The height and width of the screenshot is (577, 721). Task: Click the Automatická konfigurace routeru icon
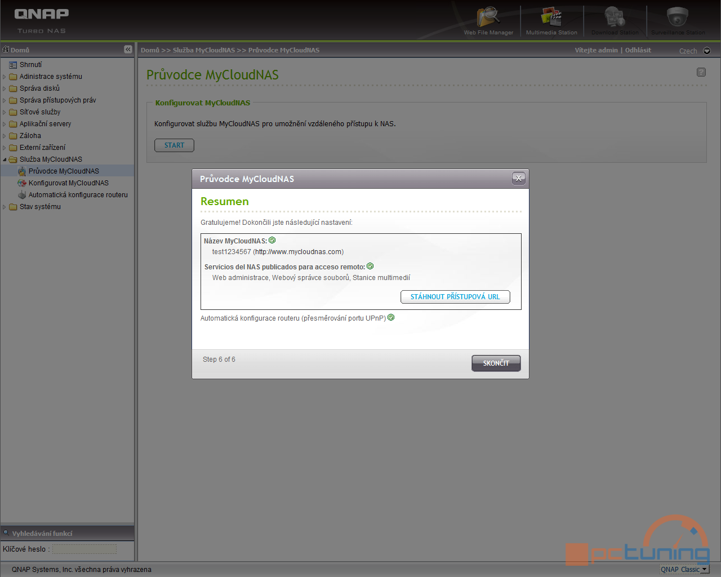pos(22,195)
